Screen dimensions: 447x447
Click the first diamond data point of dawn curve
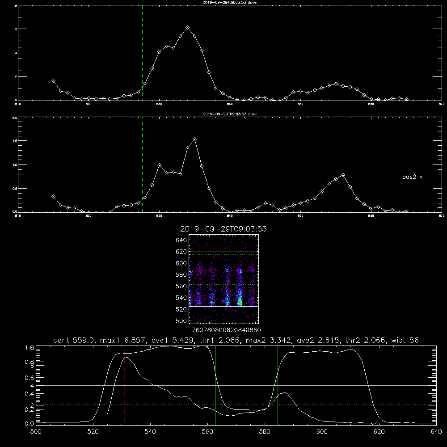53,81
